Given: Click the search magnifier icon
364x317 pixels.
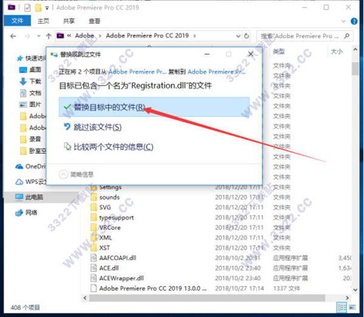Looking at the screenshot, I should click(x=347, y=36).
